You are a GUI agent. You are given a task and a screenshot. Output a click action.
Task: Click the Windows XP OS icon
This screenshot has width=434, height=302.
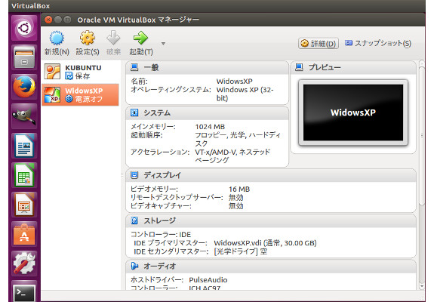point(52,94)
